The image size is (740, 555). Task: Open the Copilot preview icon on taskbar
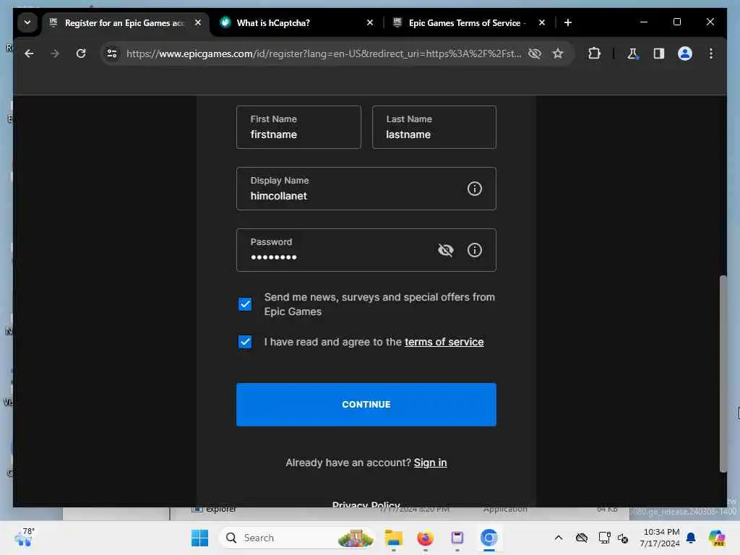pos(717,538)
